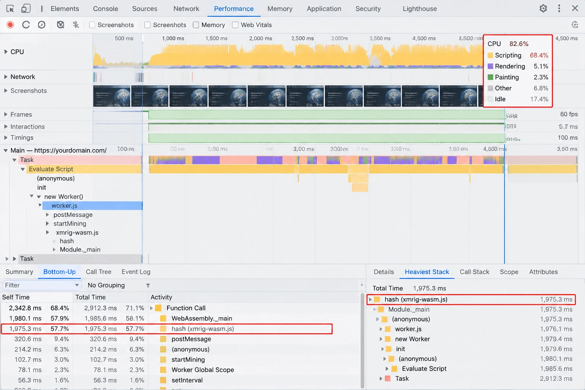Toggle the device toolbar icon

(x=26, y=8)
